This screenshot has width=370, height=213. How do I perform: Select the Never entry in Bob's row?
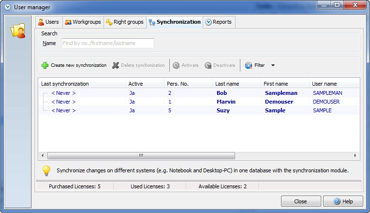pos(63,93)
